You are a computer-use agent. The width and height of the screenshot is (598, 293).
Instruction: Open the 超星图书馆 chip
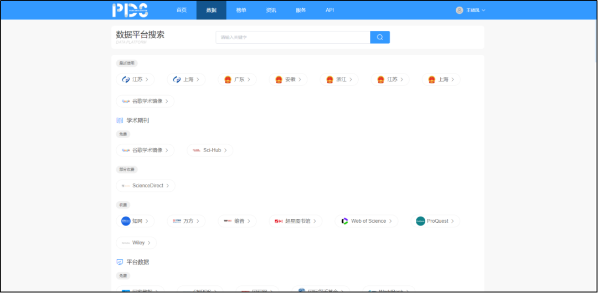pos(296,221)
